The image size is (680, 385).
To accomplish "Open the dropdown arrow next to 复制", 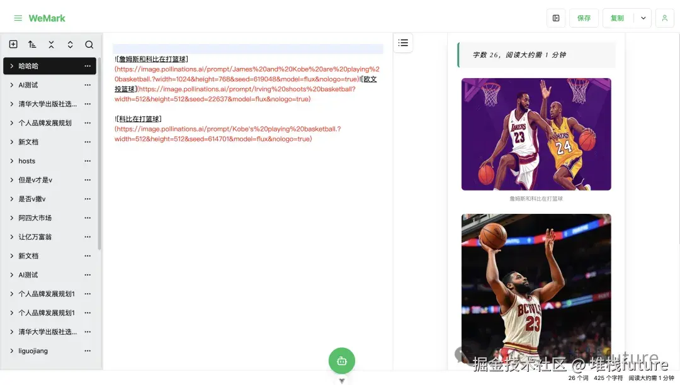I will pos(643,18).
